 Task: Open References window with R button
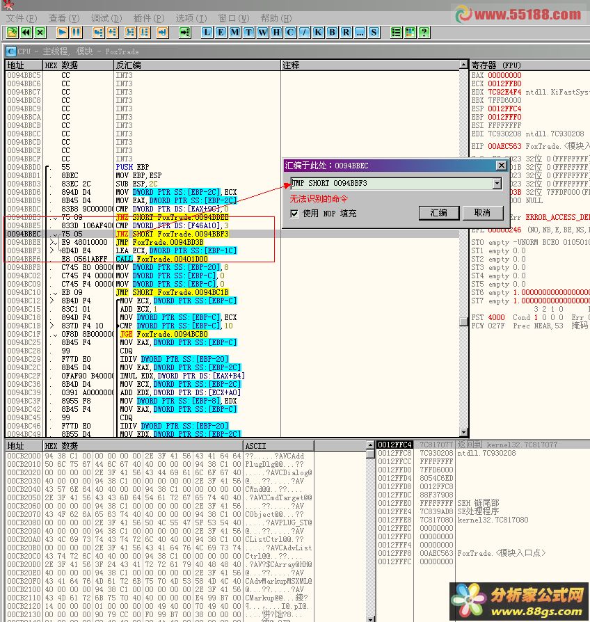click(346, 33)
